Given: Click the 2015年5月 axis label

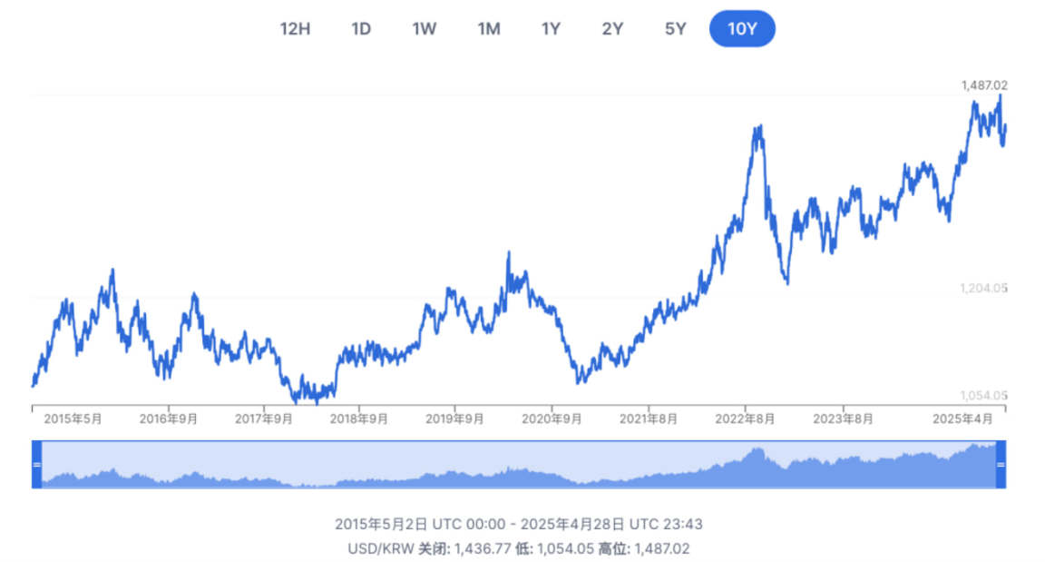Looking at the screenshot, I should (73, 419).
